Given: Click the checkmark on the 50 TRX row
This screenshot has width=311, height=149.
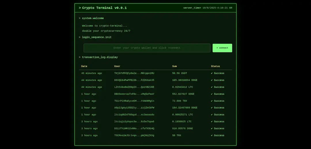Looking at the screenshot, I should pyautogui.click(x=212, y=135).
